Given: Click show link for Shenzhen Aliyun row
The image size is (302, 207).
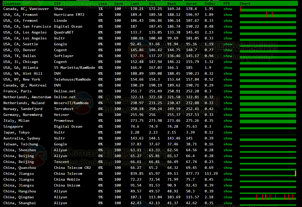Looking at the screenshot, I should click(x=228, y=150).
